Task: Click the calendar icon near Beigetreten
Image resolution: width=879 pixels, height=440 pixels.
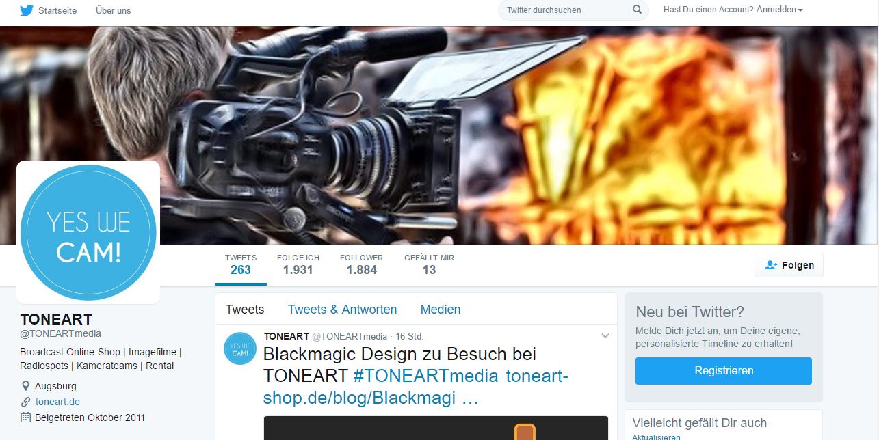Action: pyautogui.click(x=25, y=417)
